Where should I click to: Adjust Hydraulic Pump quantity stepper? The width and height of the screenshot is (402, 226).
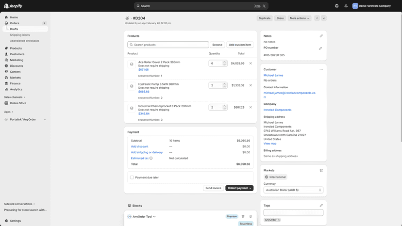click(x=224, y=85)
